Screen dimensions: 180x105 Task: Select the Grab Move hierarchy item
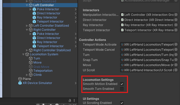[41, 67]
